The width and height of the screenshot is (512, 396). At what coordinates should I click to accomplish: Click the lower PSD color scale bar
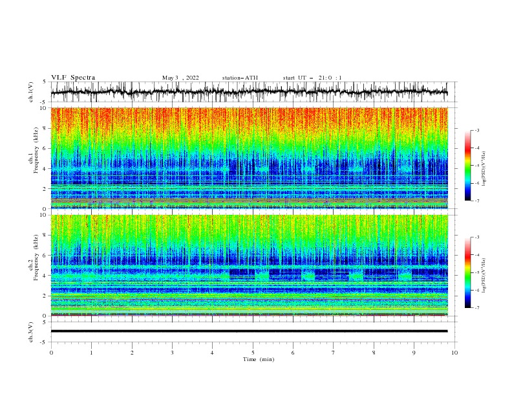(x=468, y=272)
